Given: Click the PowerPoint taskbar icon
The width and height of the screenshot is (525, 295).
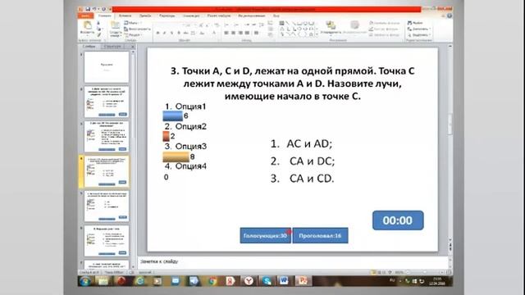Looking at the screenshot, I should 303,281.
